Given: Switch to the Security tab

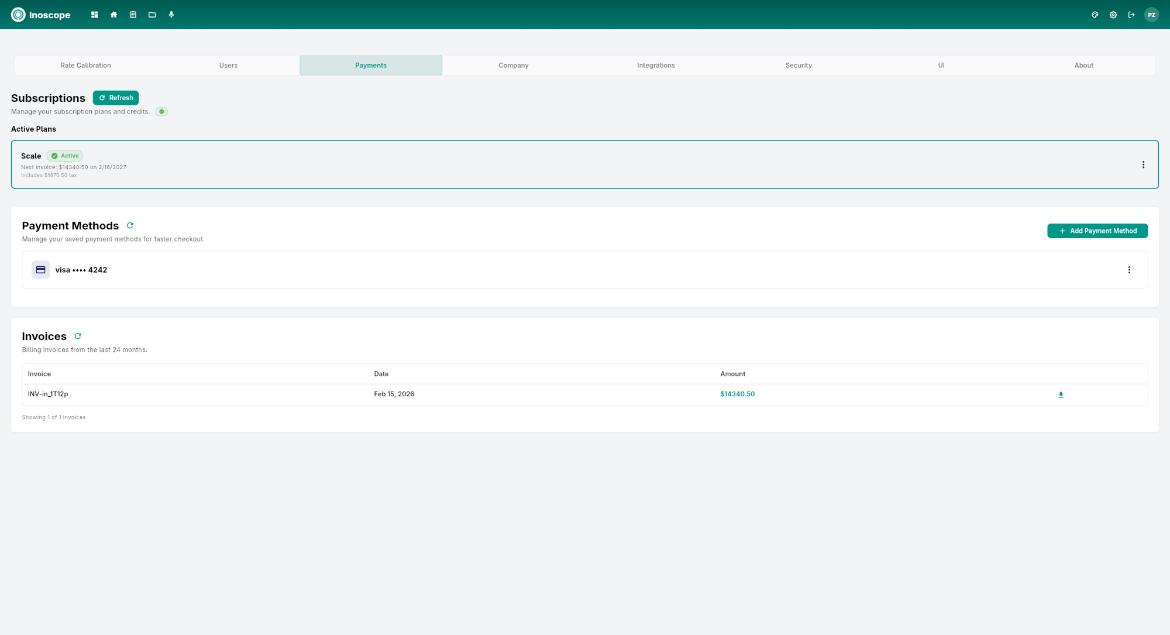Looking at the screenshot, I should (799, 65).
